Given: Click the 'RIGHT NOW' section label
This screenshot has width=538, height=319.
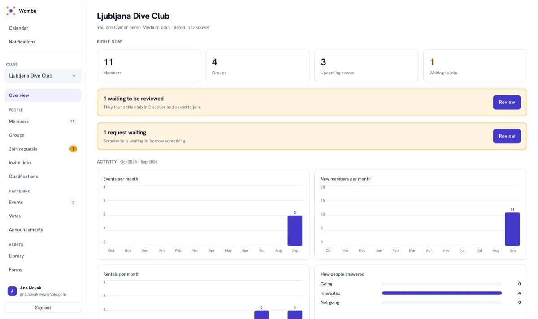Looking at the screenshot, I should click(x=109, y=42).
